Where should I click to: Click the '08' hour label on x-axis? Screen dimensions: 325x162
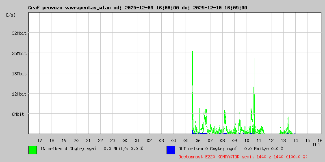[x=222, y=141]
